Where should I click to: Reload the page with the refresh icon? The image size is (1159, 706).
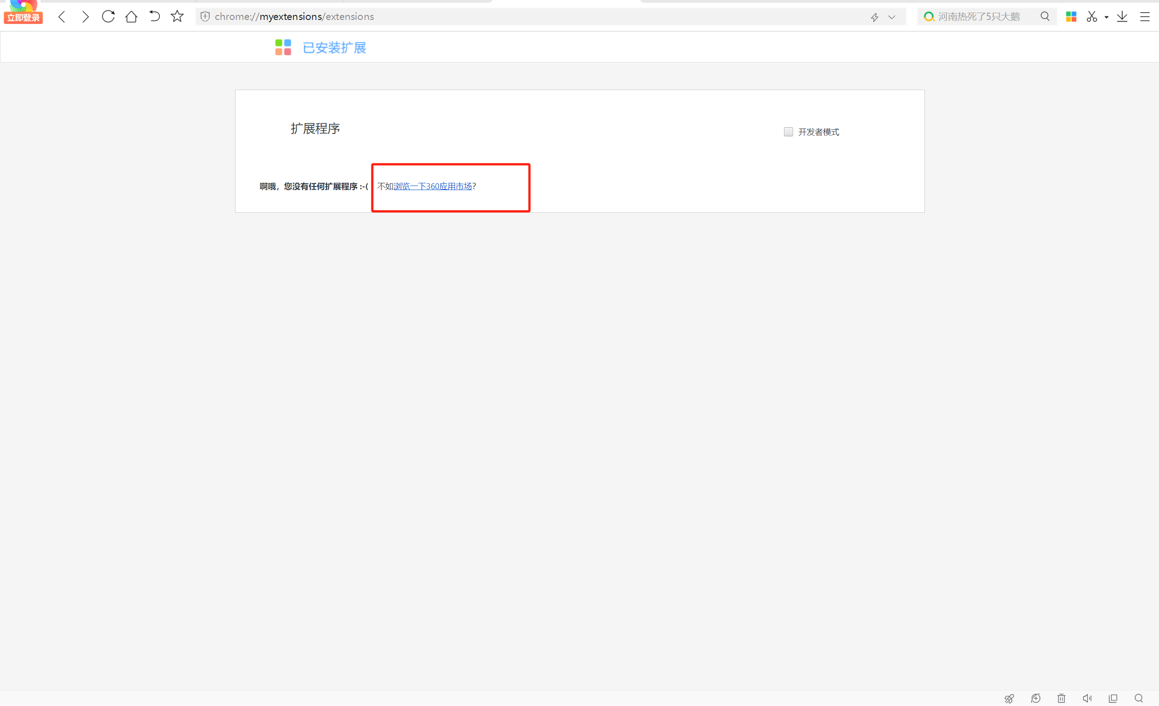point(108,17)
